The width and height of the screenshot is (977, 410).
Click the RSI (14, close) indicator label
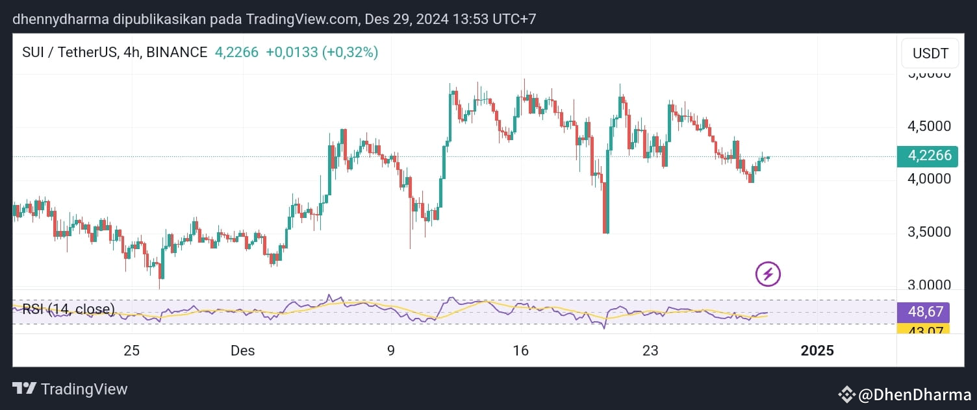pyautogui.click(x=68, y=309)
